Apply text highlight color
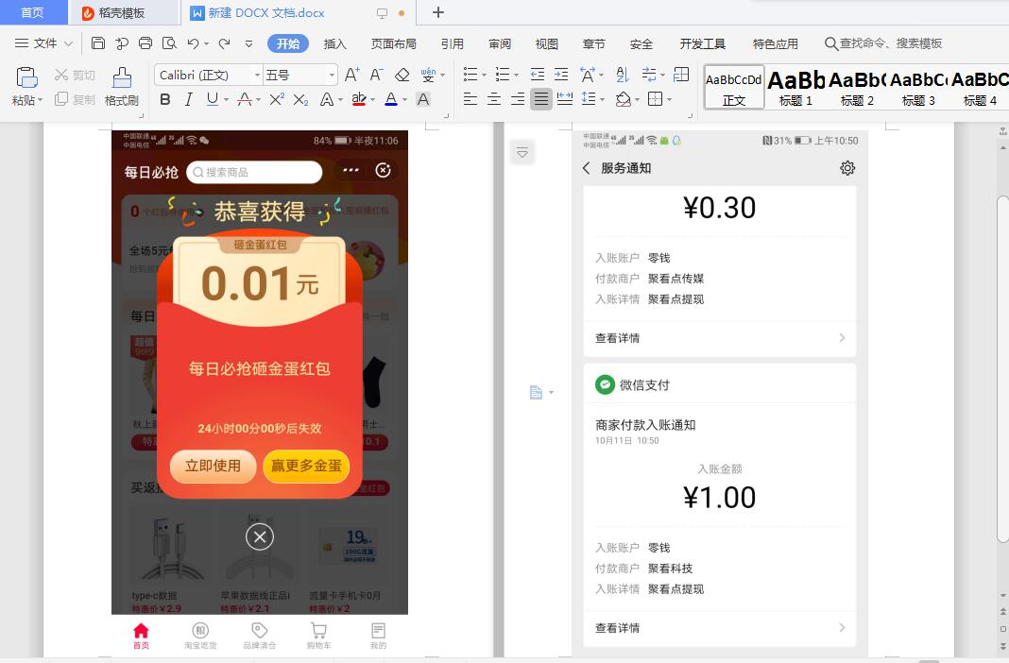This screenshot has height=663, width=1009. click(x=359, y=99)
